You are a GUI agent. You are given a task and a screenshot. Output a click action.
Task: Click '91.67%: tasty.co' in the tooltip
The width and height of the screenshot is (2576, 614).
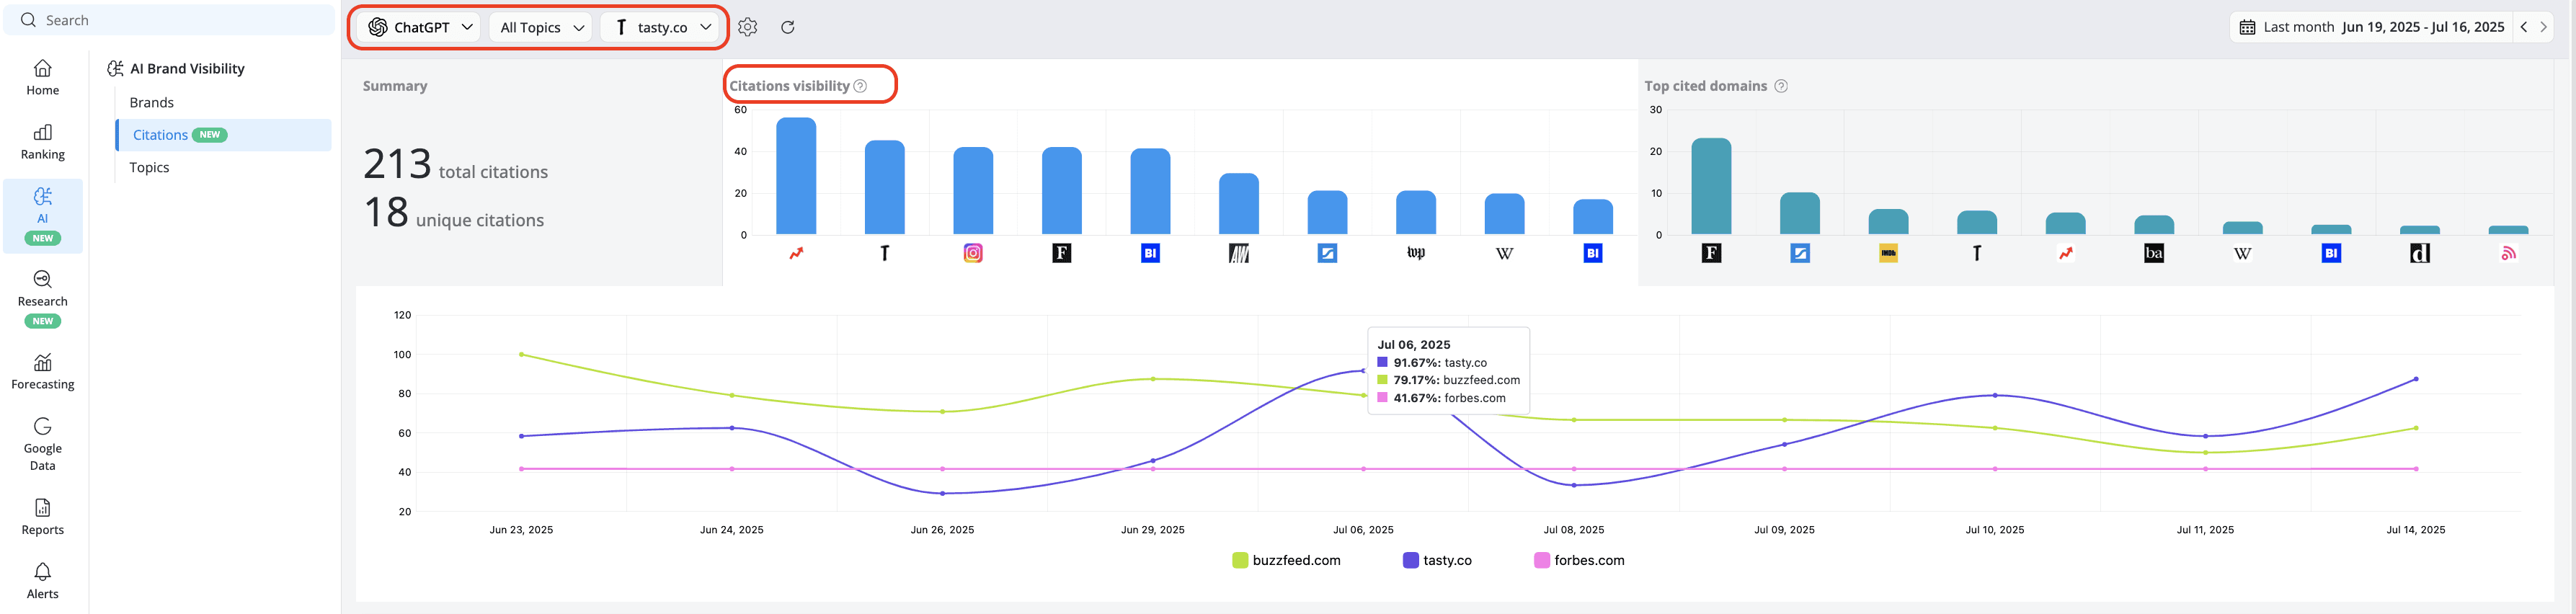1432,363
